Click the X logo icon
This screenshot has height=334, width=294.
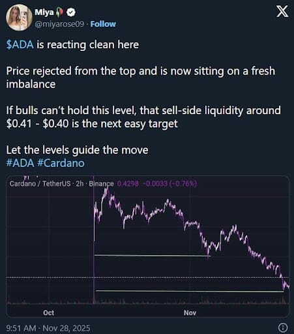282,11
